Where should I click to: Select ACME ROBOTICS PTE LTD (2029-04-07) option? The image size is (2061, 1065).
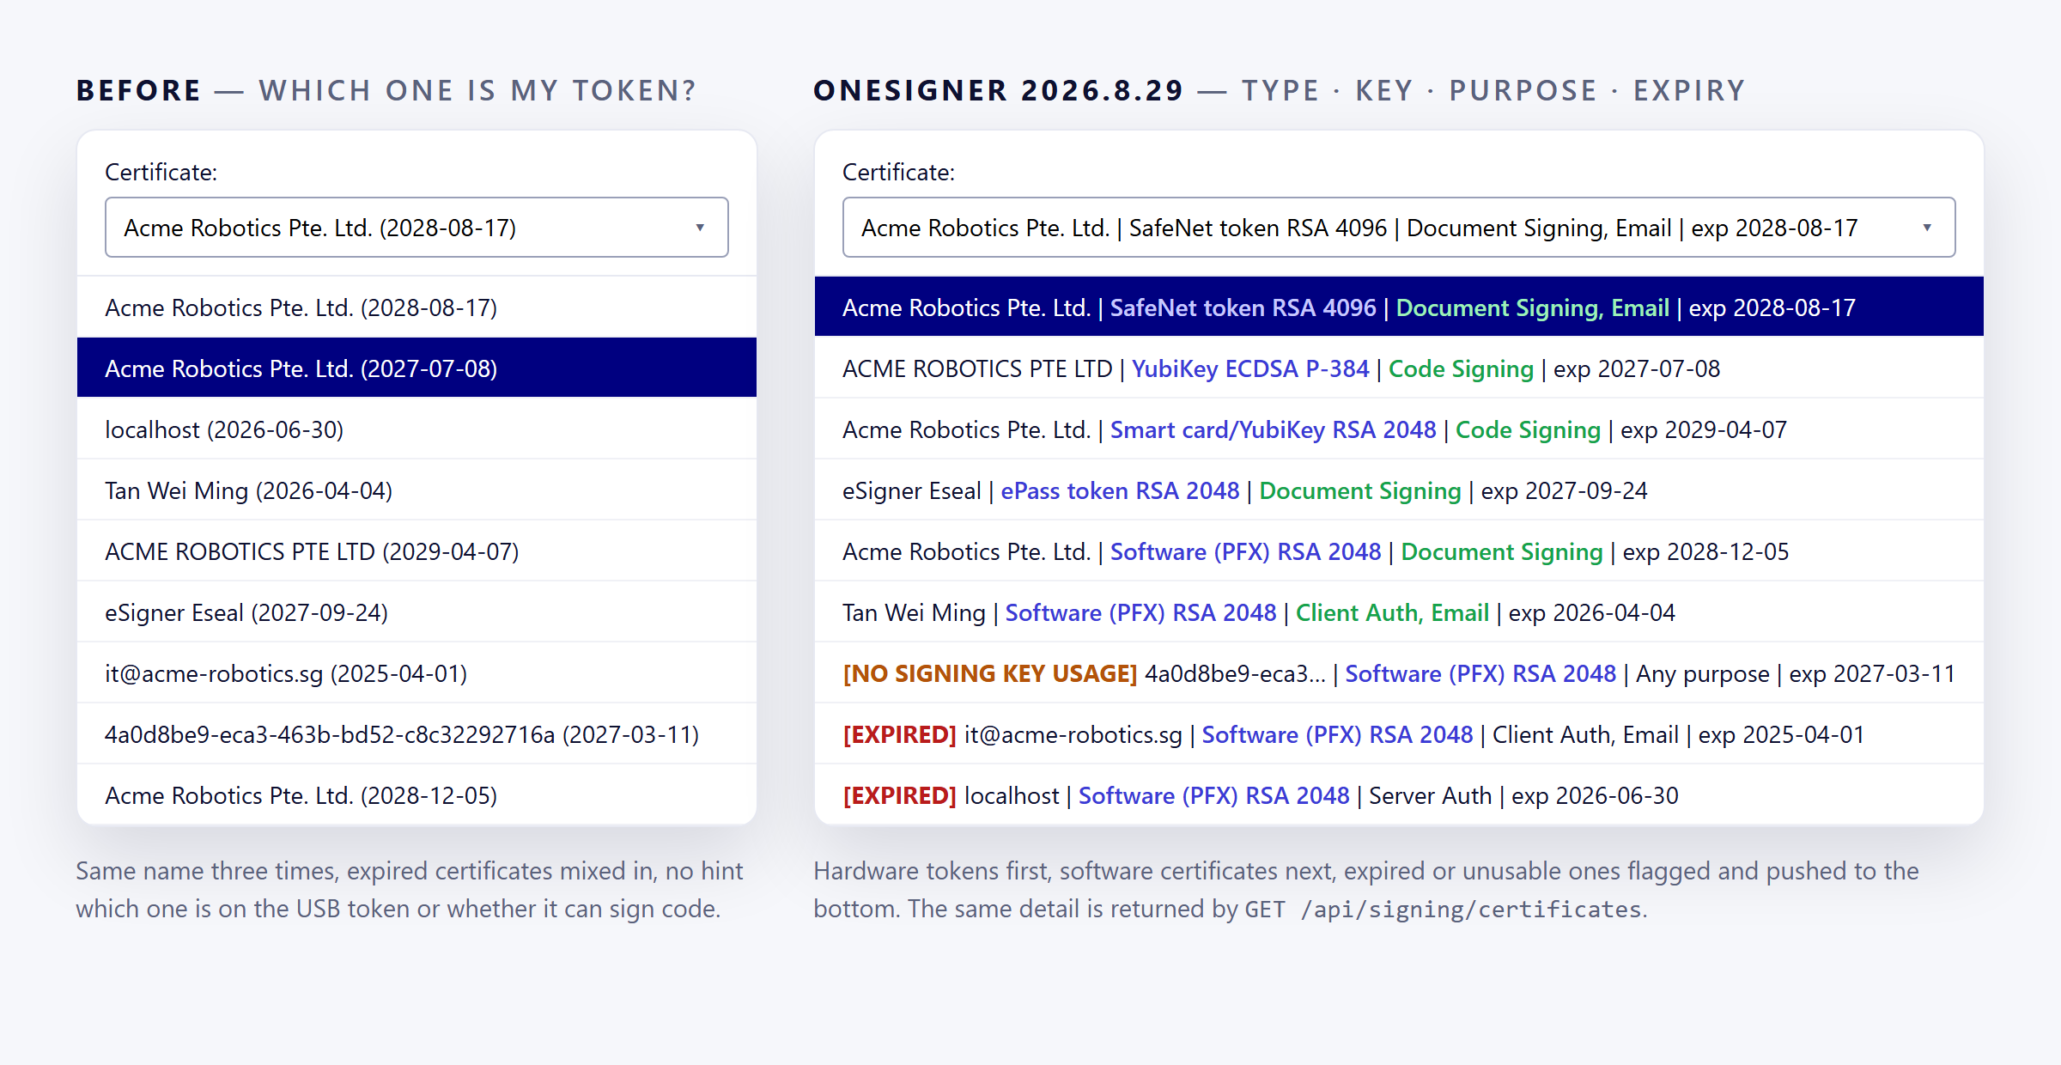(x=416, y=551)
